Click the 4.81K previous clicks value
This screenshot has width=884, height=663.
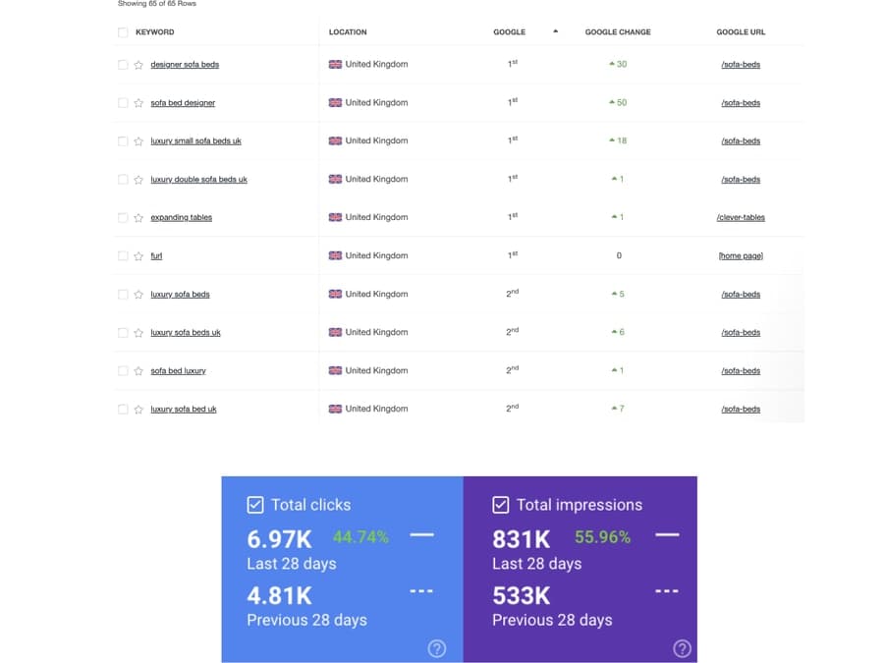[x=279, y=596]
